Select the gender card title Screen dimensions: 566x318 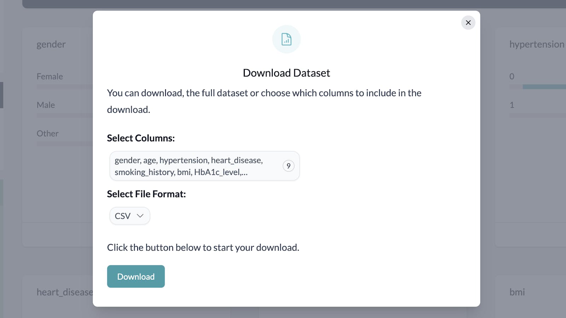coord(51,45)
